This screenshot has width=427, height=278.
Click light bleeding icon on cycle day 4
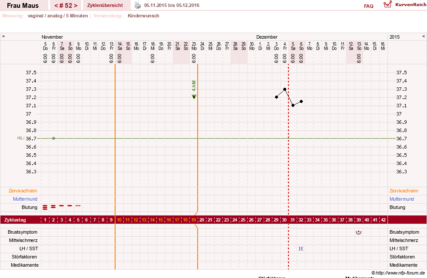coord(70,205)
